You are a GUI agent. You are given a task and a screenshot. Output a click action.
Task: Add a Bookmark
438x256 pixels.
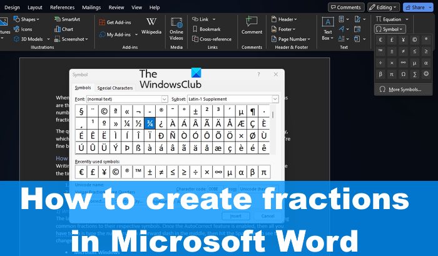[x=206, y=29]
